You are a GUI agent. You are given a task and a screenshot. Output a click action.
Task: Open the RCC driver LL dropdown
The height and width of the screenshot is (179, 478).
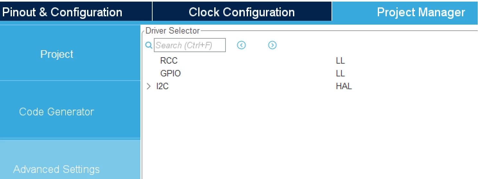click(x=340, y=61)
